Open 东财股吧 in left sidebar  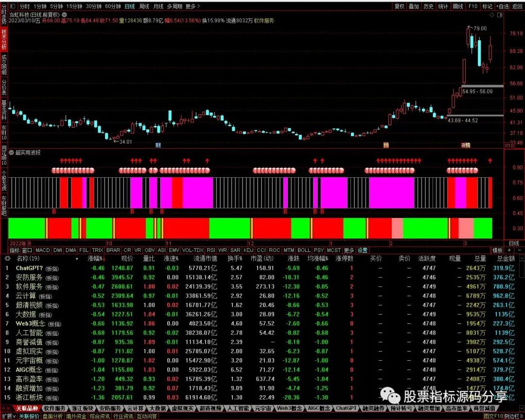pyautogui.click(x=4, y=205)
